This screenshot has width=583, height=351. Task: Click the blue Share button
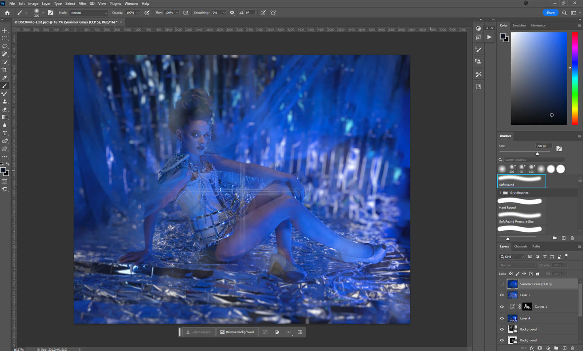[x=550, y=13]
